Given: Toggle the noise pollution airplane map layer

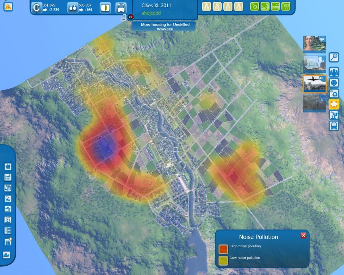Looking at the screenshot, I should [314, 83].
